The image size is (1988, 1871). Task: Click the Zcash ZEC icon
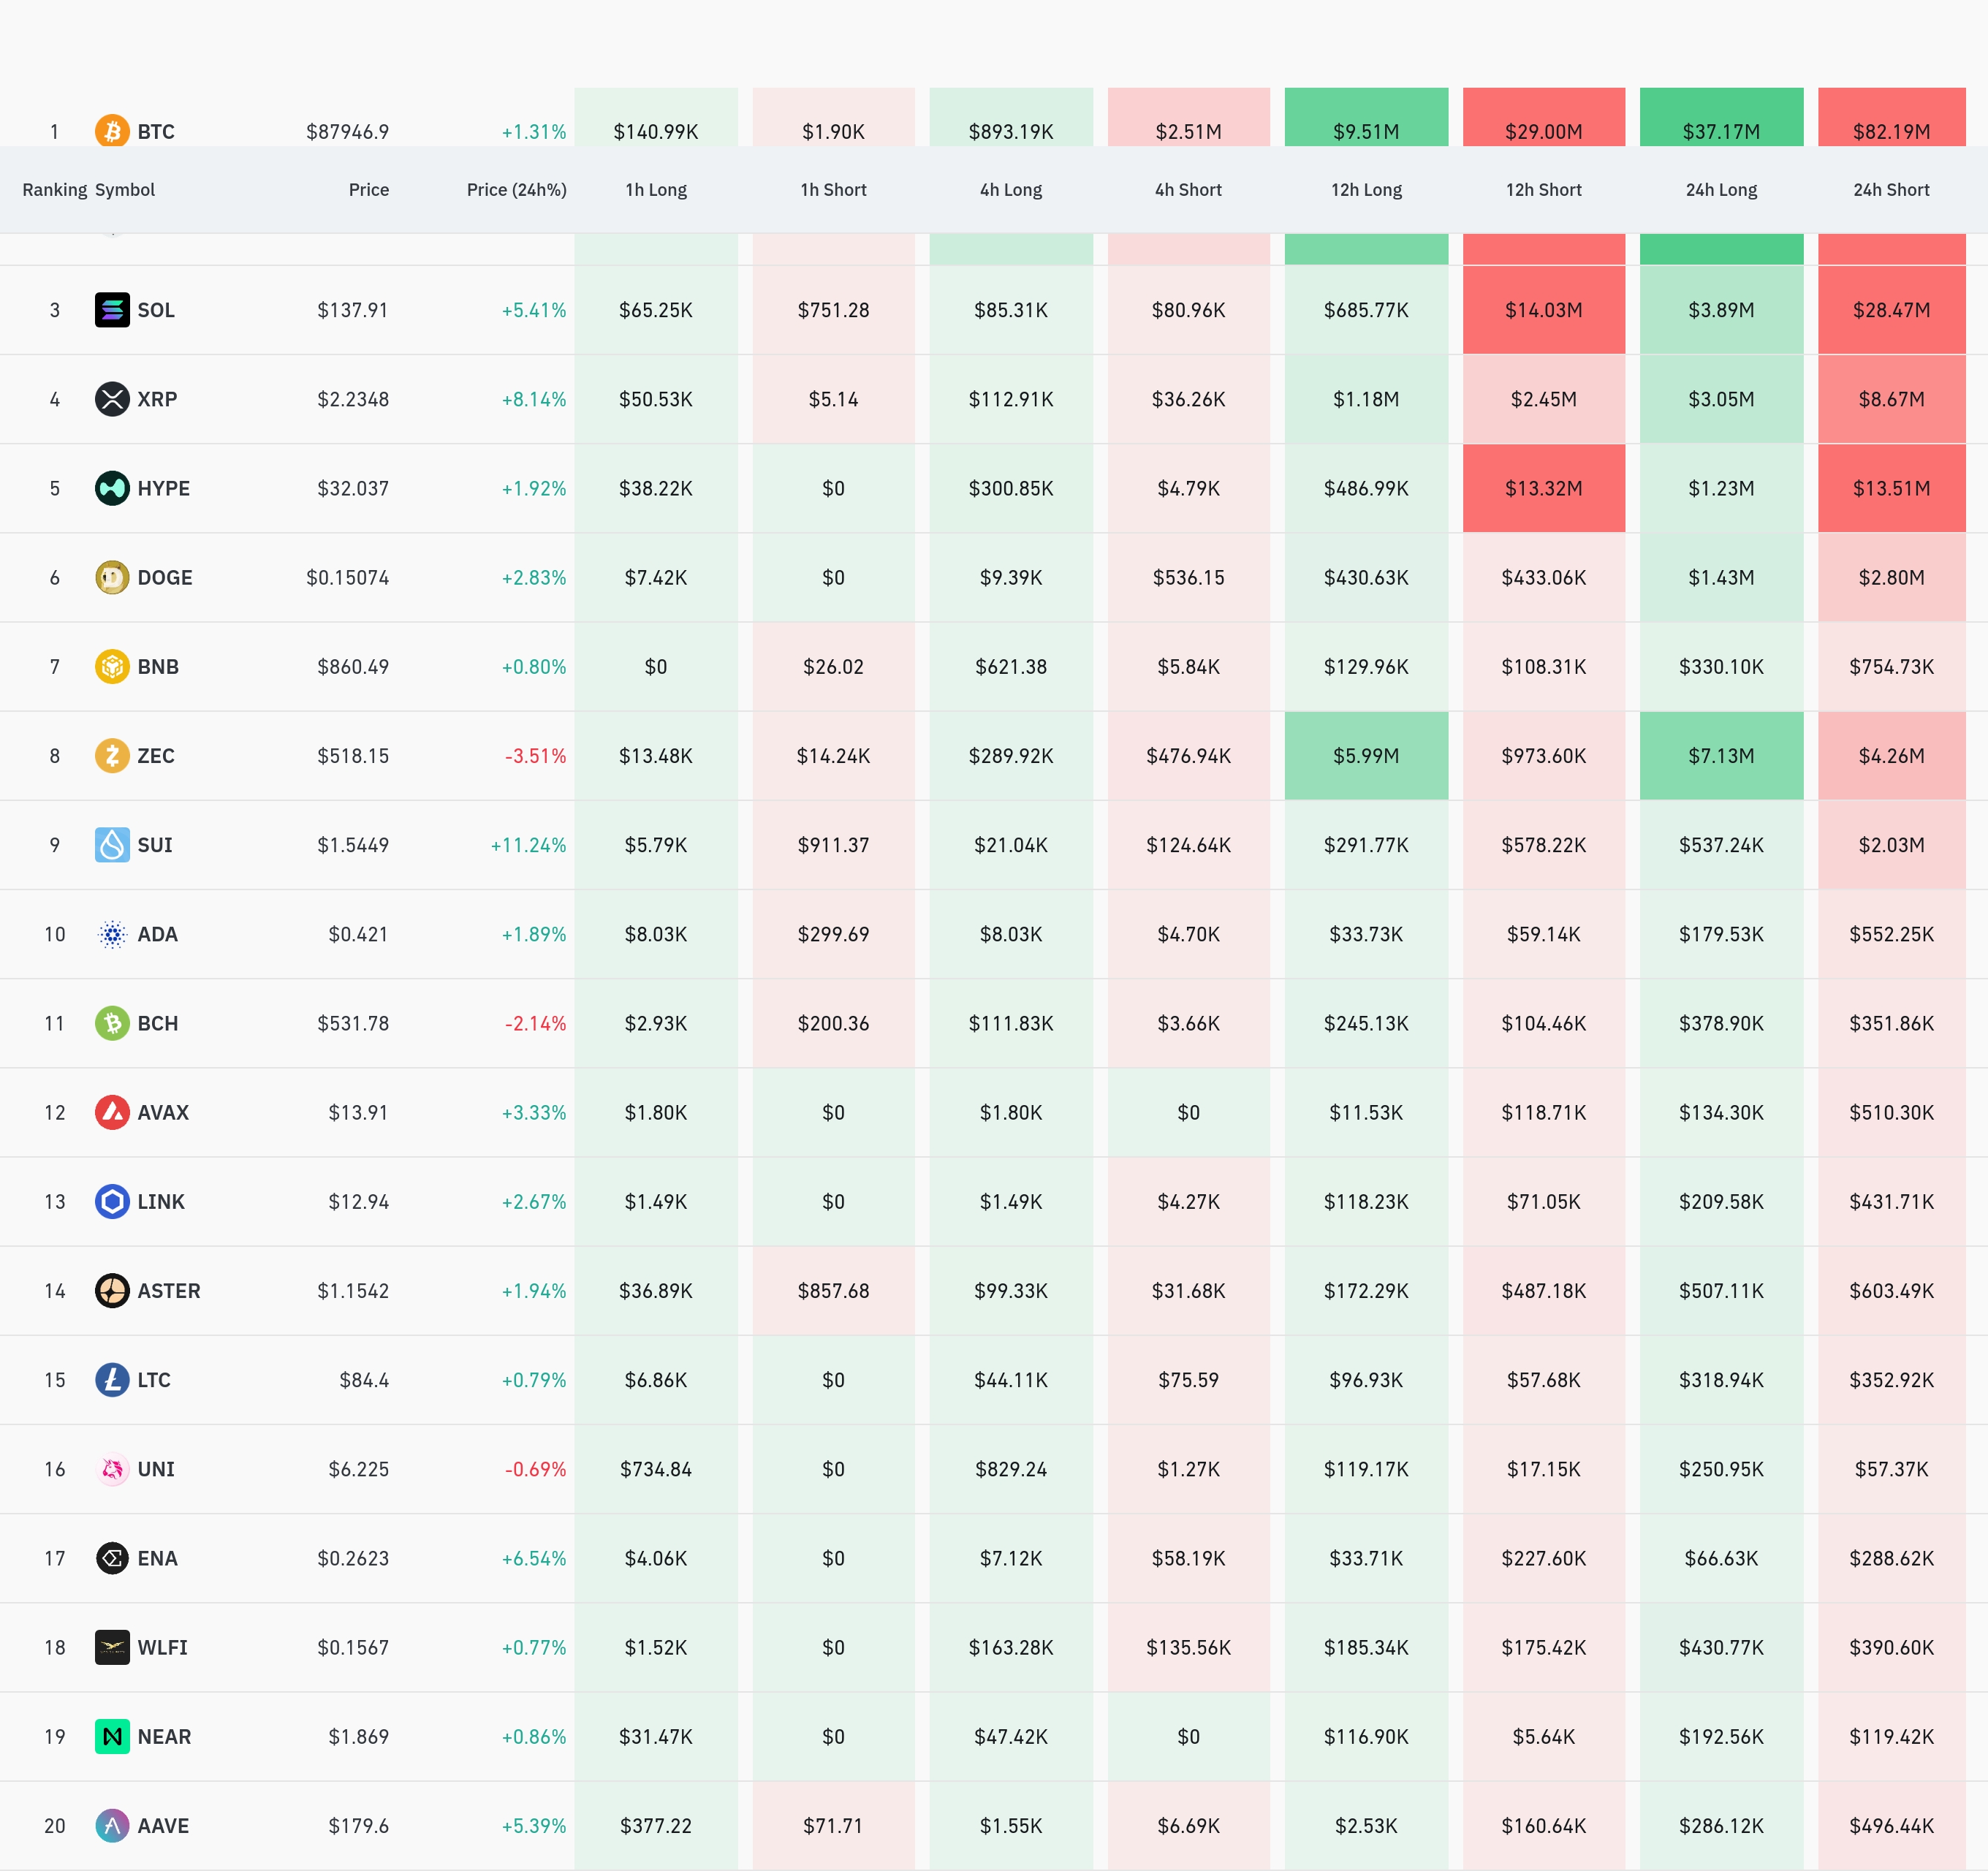click(x=112, y=755)
